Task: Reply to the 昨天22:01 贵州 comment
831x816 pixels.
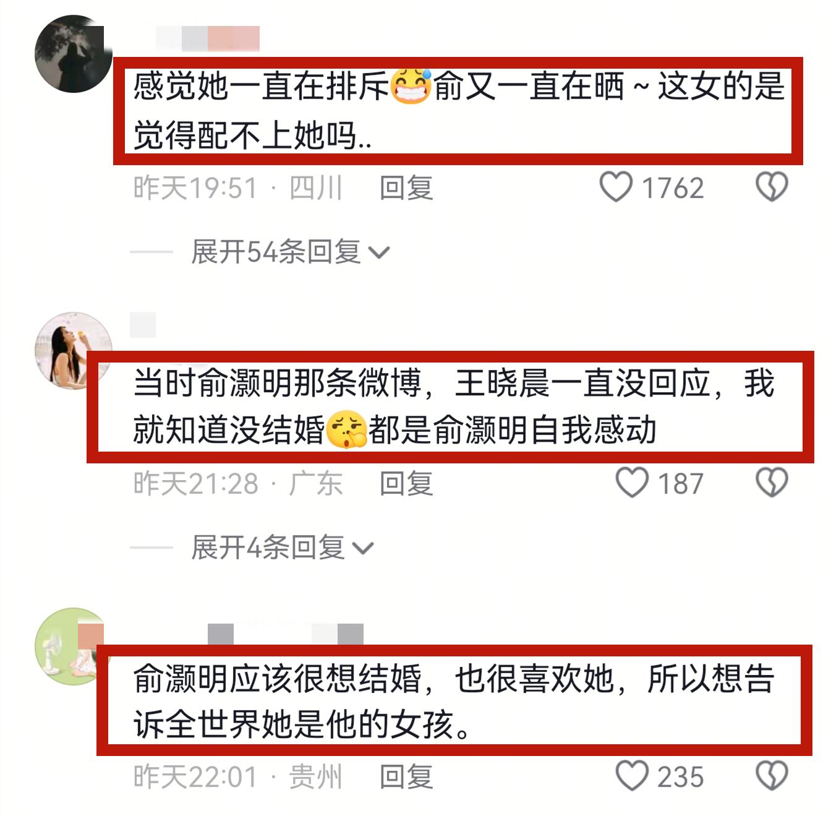Action: pyautogui.click(x=406, y=776)
